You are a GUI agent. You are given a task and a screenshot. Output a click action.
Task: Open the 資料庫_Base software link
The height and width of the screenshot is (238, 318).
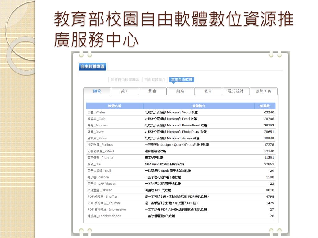[x=97, y=138]
